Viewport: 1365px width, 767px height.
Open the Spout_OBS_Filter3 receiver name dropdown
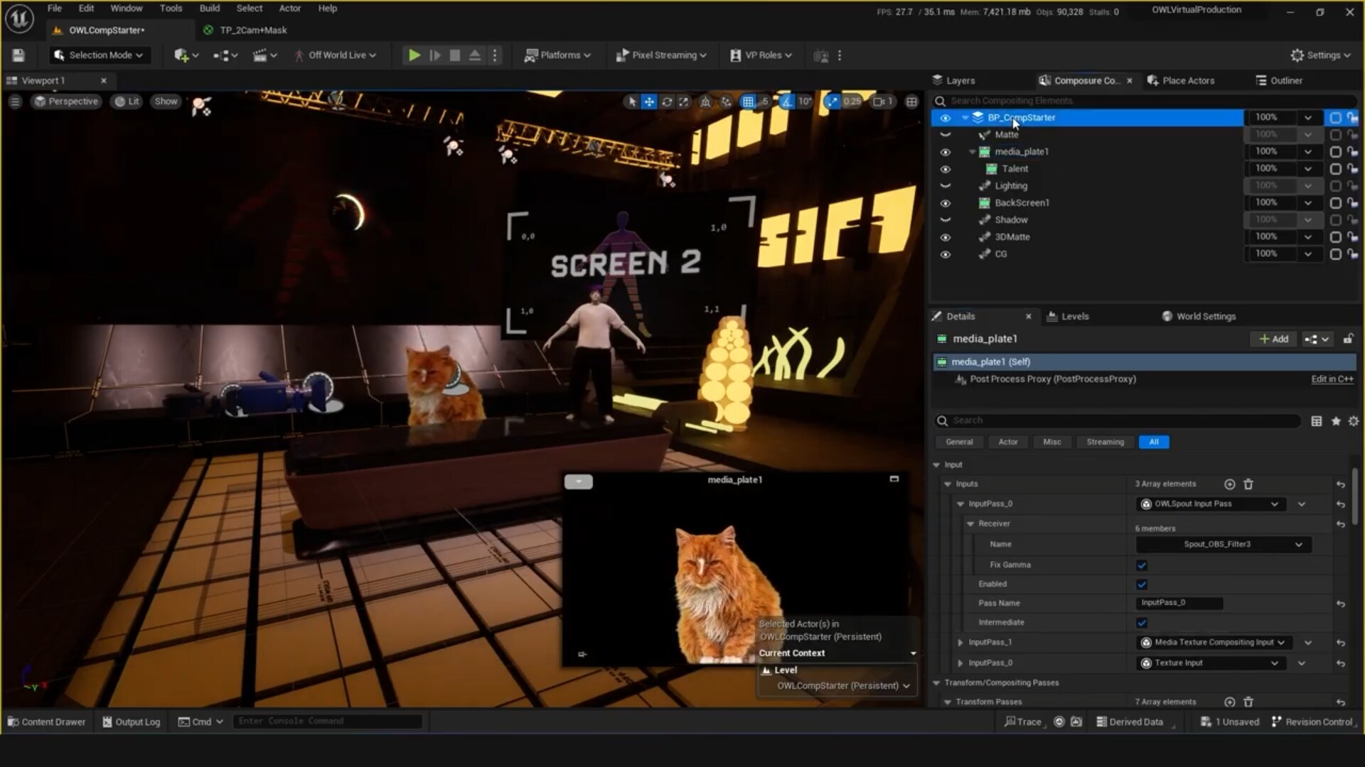pos(1224,545)
